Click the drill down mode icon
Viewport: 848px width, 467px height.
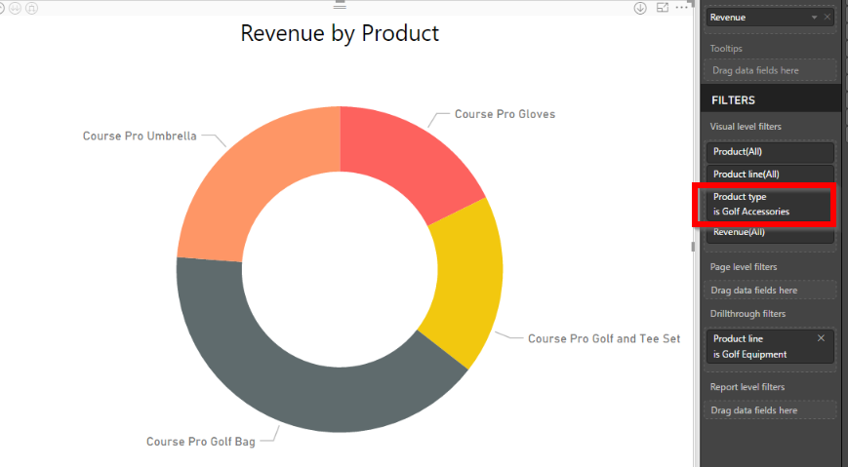click(640, 8)
